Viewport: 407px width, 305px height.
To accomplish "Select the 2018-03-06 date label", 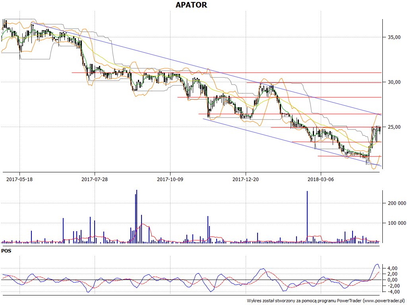I will point(321,179).
